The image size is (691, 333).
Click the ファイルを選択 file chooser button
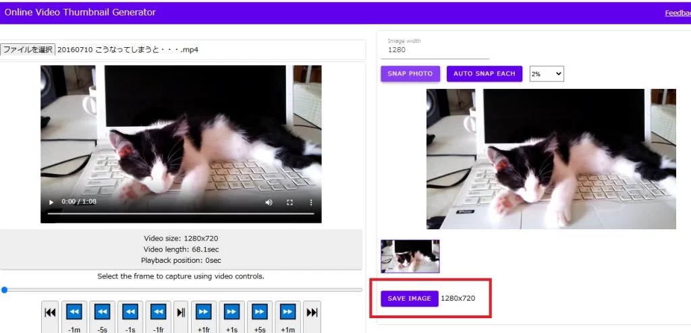tap(28, 49)
